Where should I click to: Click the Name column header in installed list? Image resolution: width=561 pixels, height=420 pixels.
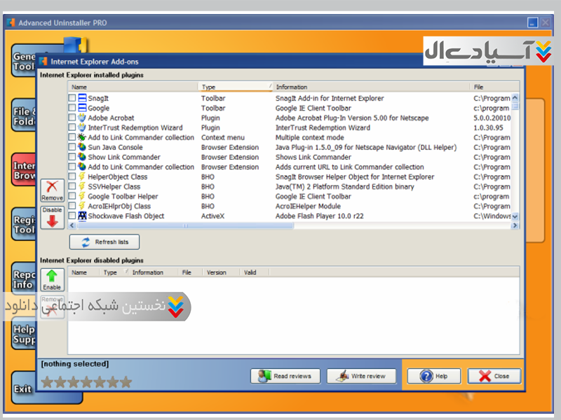(x=133, y=87)
